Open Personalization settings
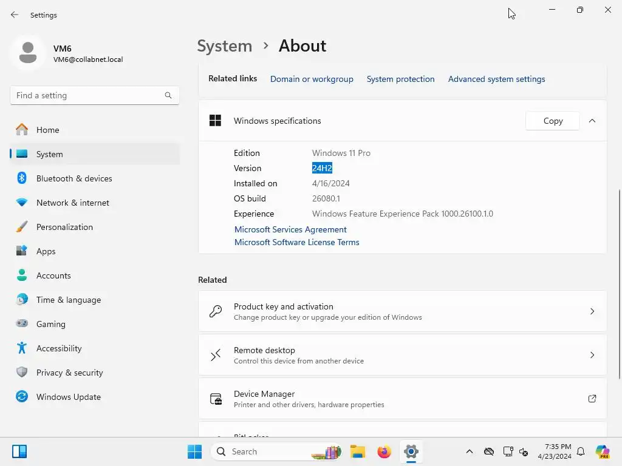The width and height of the screenshot is (622, 466). [x=95, y=227]
